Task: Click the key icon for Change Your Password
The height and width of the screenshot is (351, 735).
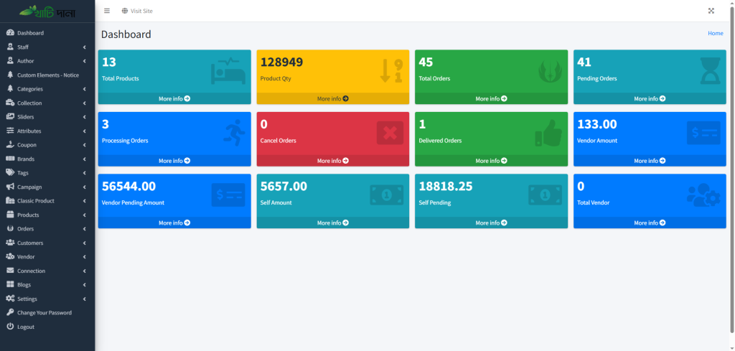Action: coord(10,313)
